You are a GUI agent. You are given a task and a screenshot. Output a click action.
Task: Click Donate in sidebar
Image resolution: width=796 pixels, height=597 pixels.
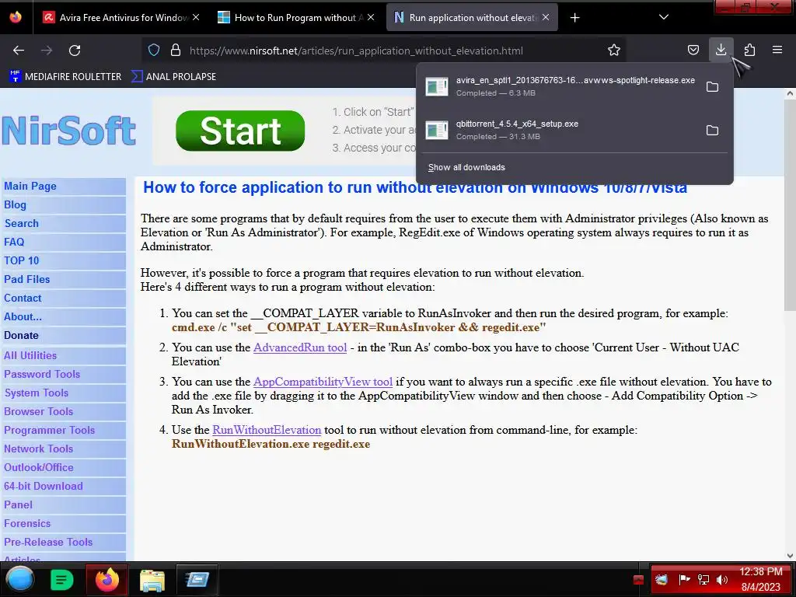[21, 336]
